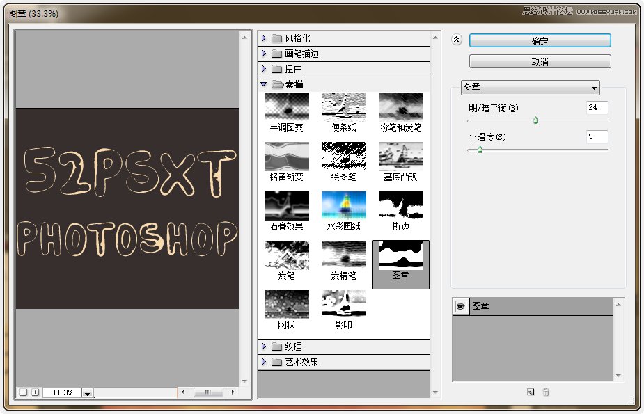Screen dimensions: 644x414
Task: Select the 绘图笔 filter thumbnail
Action: (344, 156)
